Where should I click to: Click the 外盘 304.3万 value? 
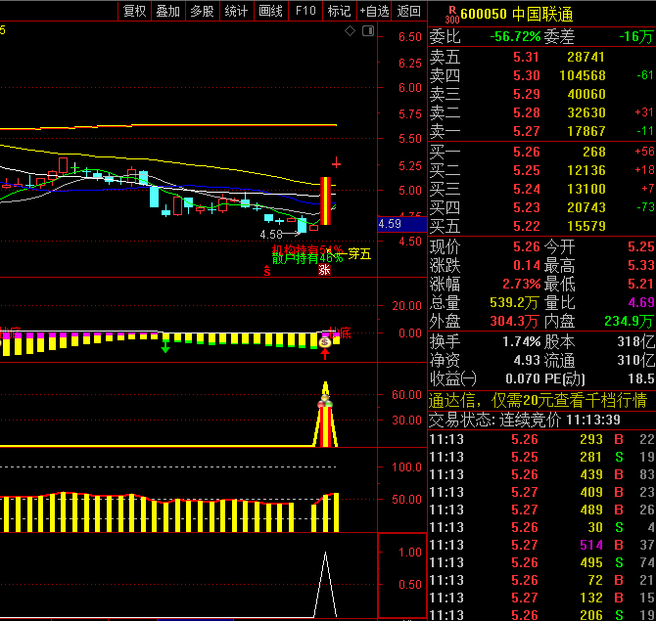514,322
